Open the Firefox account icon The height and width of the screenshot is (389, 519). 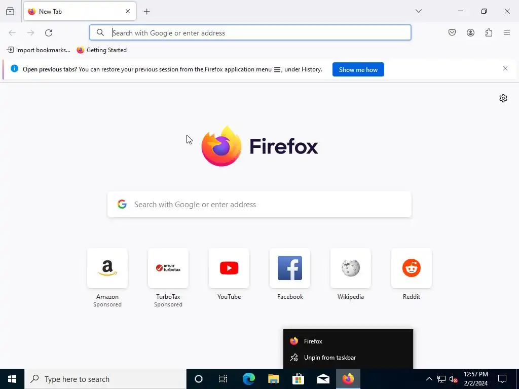pyautogui.click(x=470, y=32)
